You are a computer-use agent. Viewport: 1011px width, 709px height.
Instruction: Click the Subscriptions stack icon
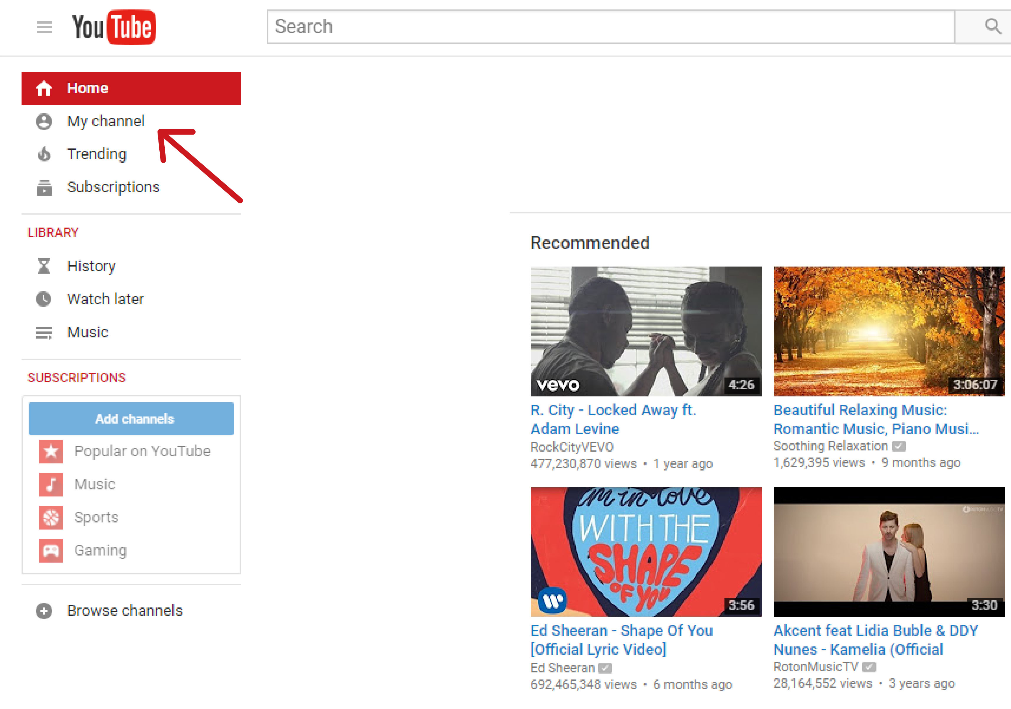[44, 188]
